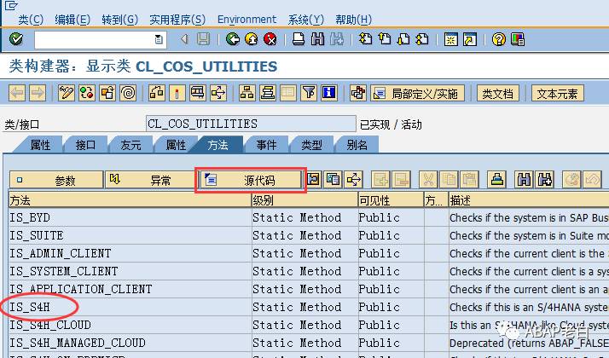Click the arrow-branch icon right of 源代码 button

[353, 180]
